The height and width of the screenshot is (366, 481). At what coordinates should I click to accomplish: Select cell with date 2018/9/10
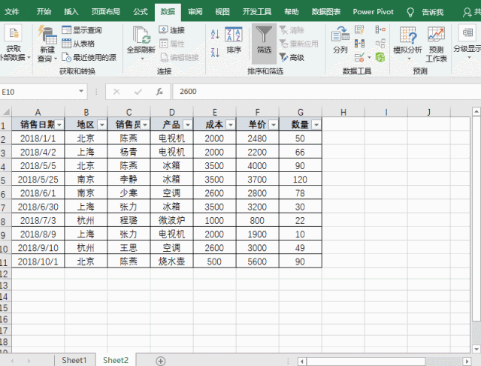click(38, 247)
